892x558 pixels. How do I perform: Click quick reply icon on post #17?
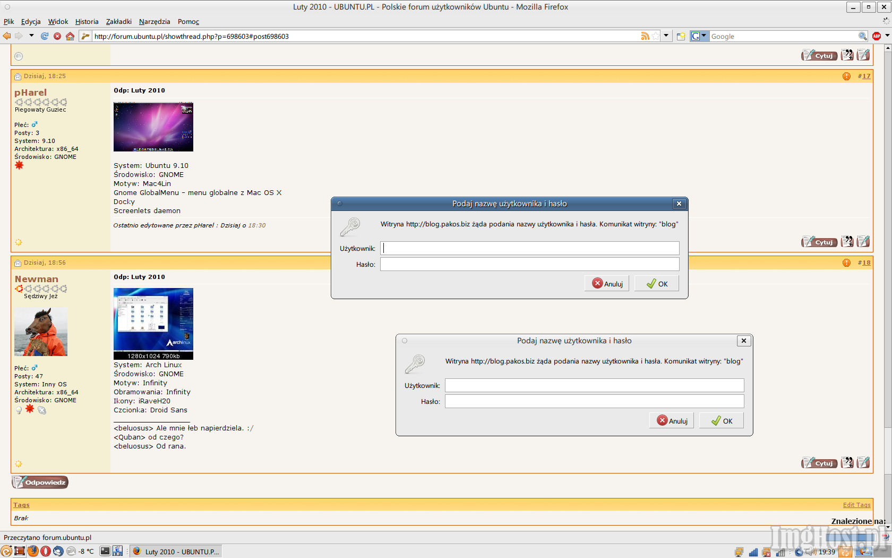point(863,241)
